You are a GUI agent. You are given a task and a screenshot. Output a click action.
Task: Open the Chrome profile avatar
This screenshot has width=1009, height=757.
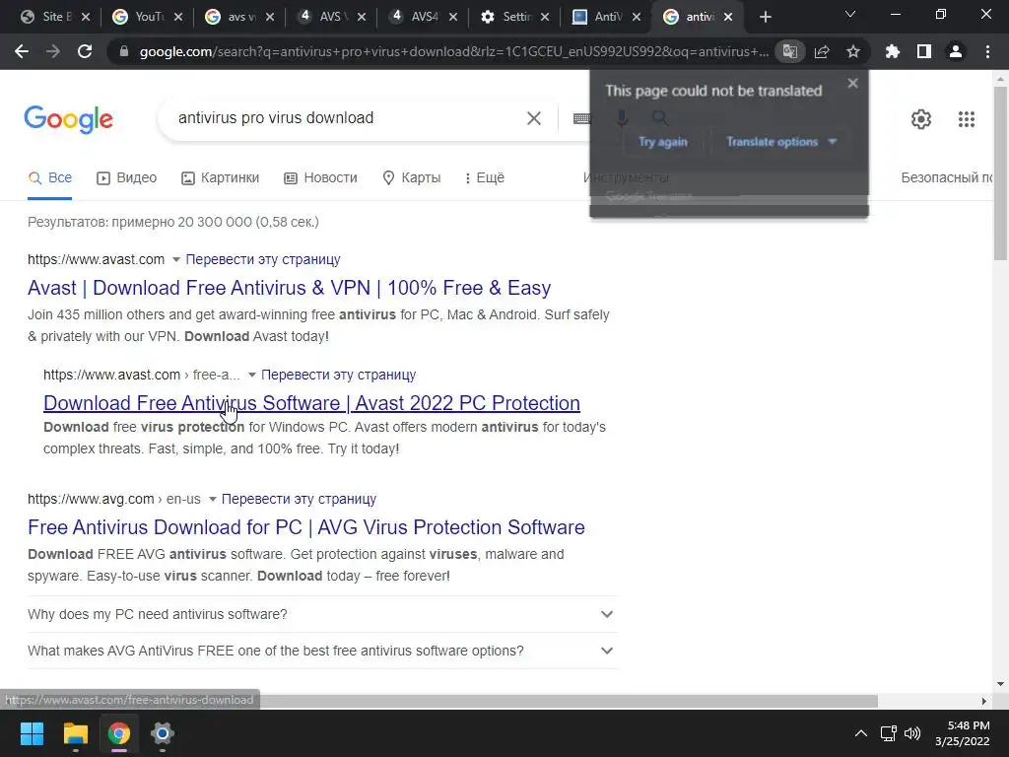[956, 51]
